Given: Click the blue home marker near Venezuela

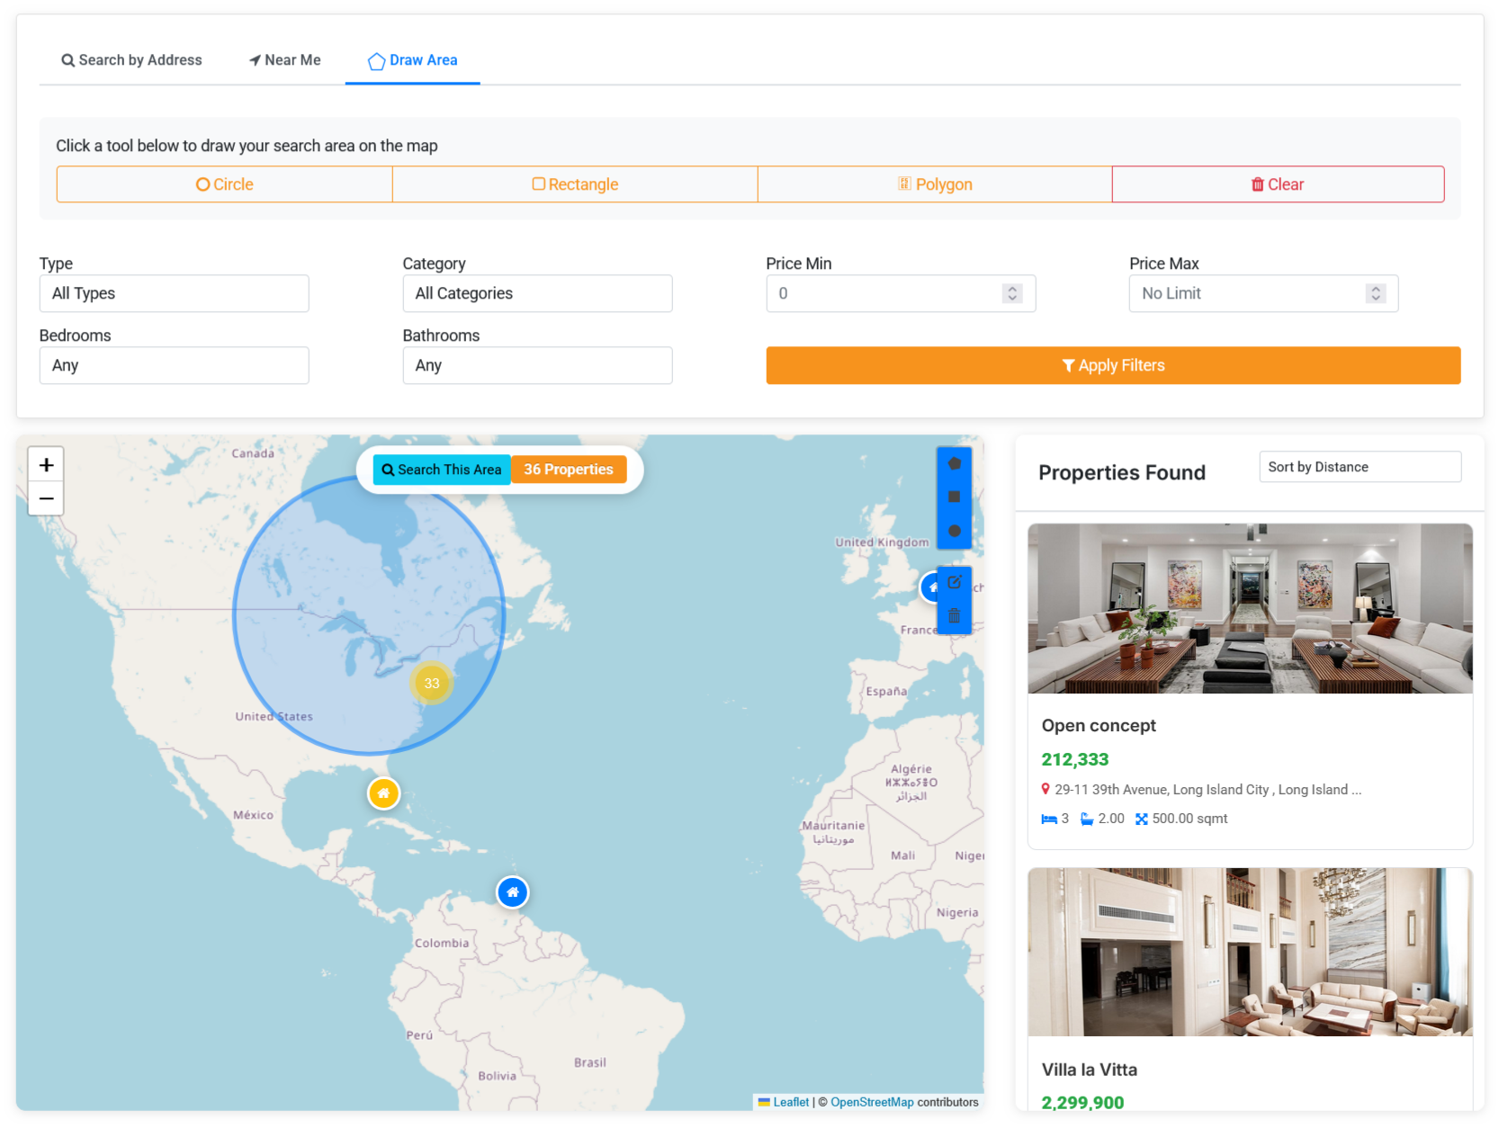Looking at the screenshot, I should click(x=512, y=891).
